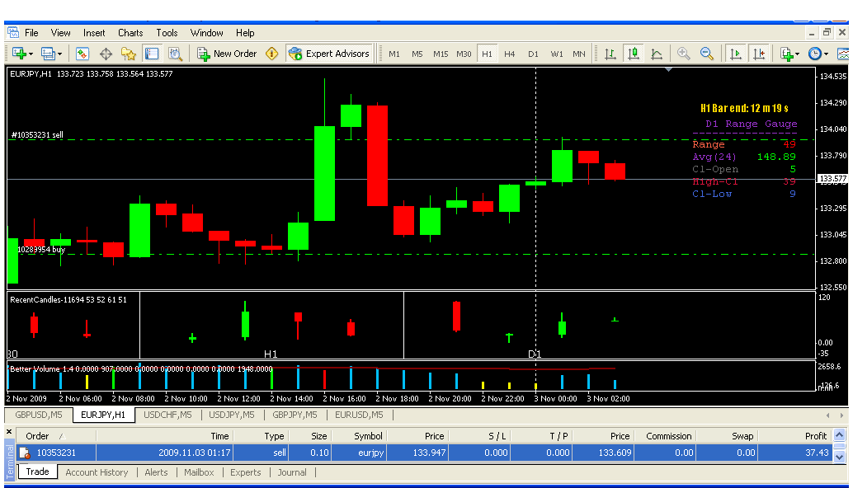The width and height of the screenshot is (853, 488).
Task: Click the Strategy Tester magnifier icon
Action: (175, 54)
